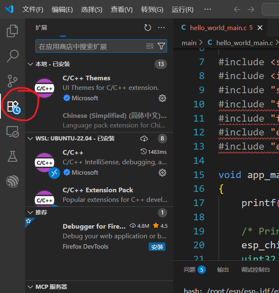Collapse the MCP 服务器 section
Viewport: 279px width, 293px height.
point(30,287)
